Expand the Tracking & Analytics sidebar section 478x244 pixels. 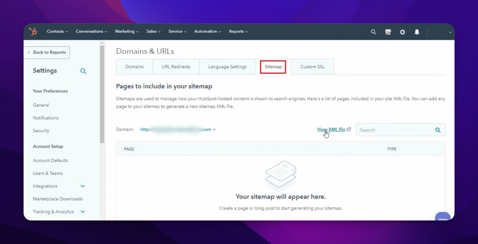click(x=82, y=212)
